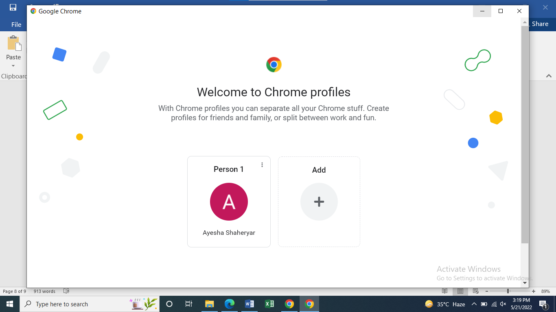Image resolution: width=556 pixels, height=312 pixels.
Task: Click the muted volume icon in system tray
Action: [503, 304]
